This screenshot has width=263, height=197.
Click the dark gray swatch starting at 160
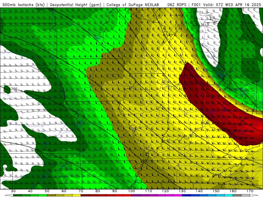click(237, 195)
